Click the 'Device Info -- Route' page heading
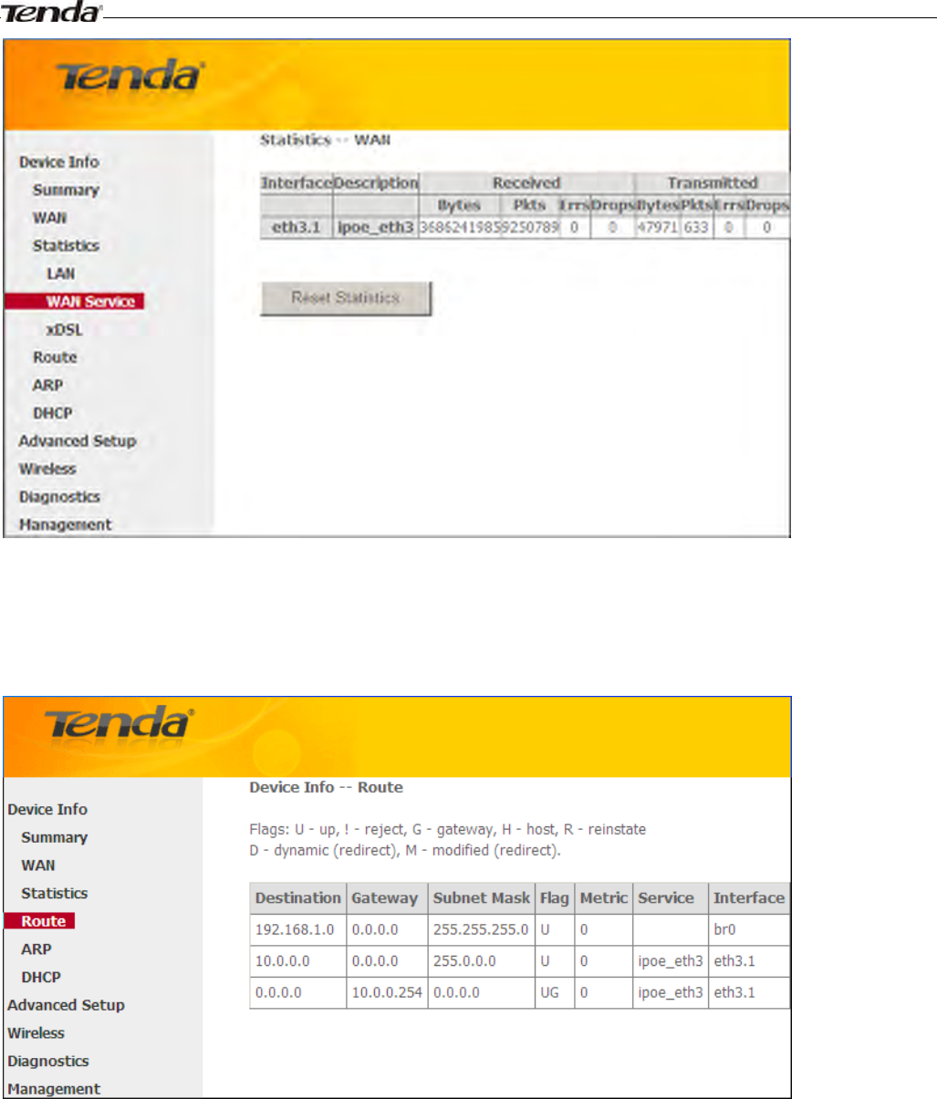Viewport: 937px width, 1099px height. tap(327, 788)
